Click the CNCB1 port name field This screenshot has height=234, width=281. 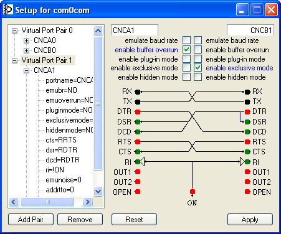pyautogui.click(x=250, y=30)
